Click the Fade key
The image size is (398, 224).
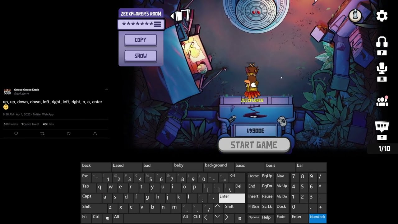tap(282, 218)
